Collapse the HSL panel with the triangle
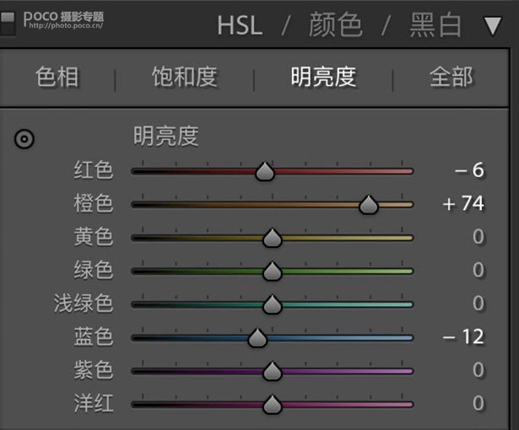 (493, 26)
